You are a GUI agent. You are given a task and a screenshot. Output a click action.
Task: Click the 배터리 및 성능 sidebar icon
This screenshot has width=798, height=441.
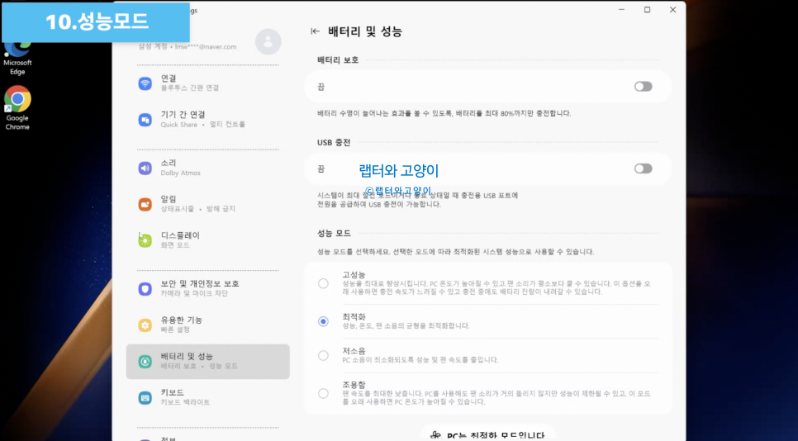pyautogui.click(x=145, y=361)
